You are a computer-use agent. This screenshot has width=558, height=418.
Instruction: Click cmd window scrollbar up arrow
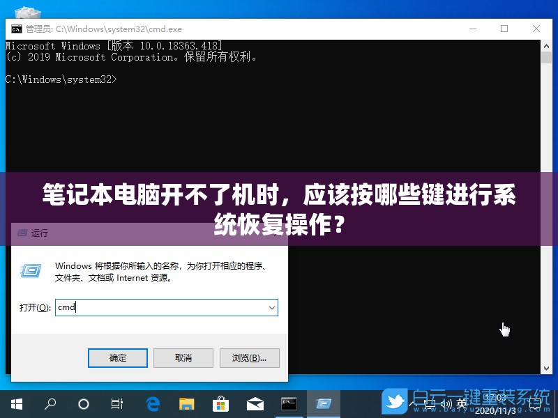pyautogui.click(x=546, y=46)
